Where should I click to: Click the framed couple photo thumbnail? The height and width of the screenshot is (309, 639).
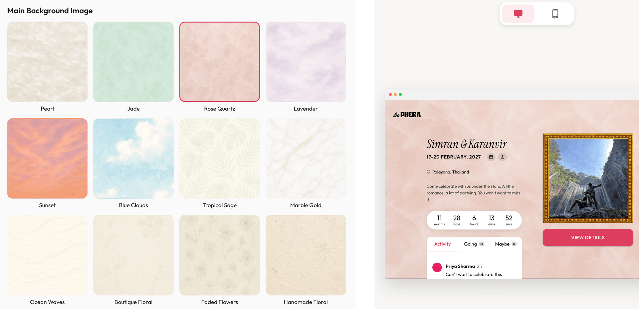point(588,179)
